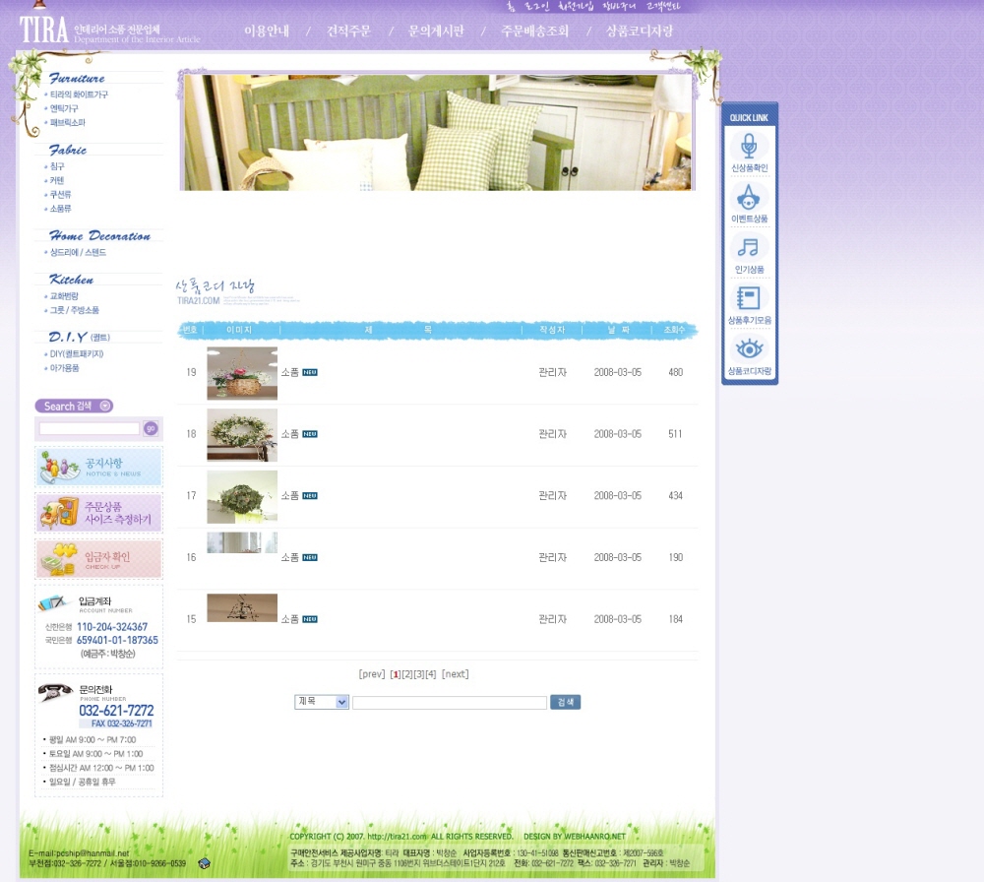Open 주문상품 사이즈 측정하기 banner
Viewport: 984px width, 882px height.
pos(98,513)
